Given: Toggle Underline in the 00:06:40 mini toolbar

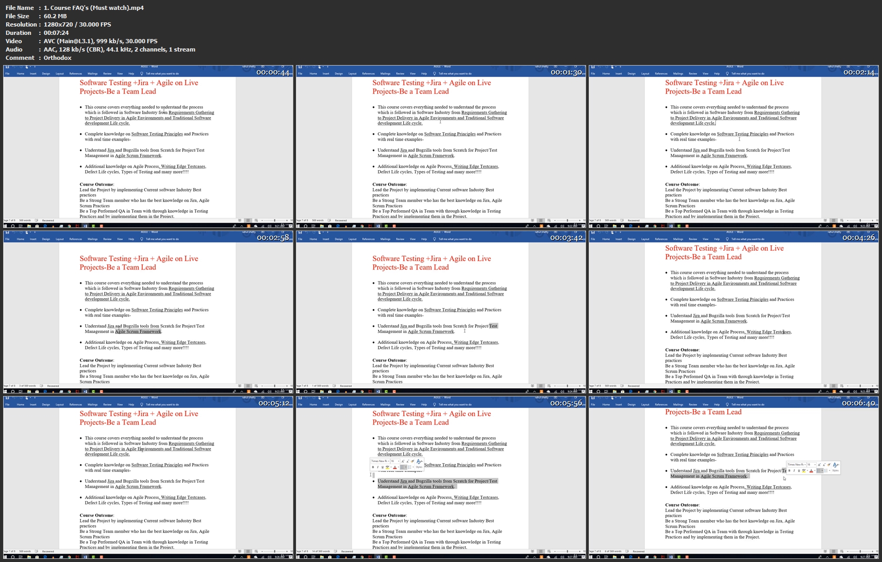Looking at the screenshot, I should pyautogui.click(x=799, y=470).
